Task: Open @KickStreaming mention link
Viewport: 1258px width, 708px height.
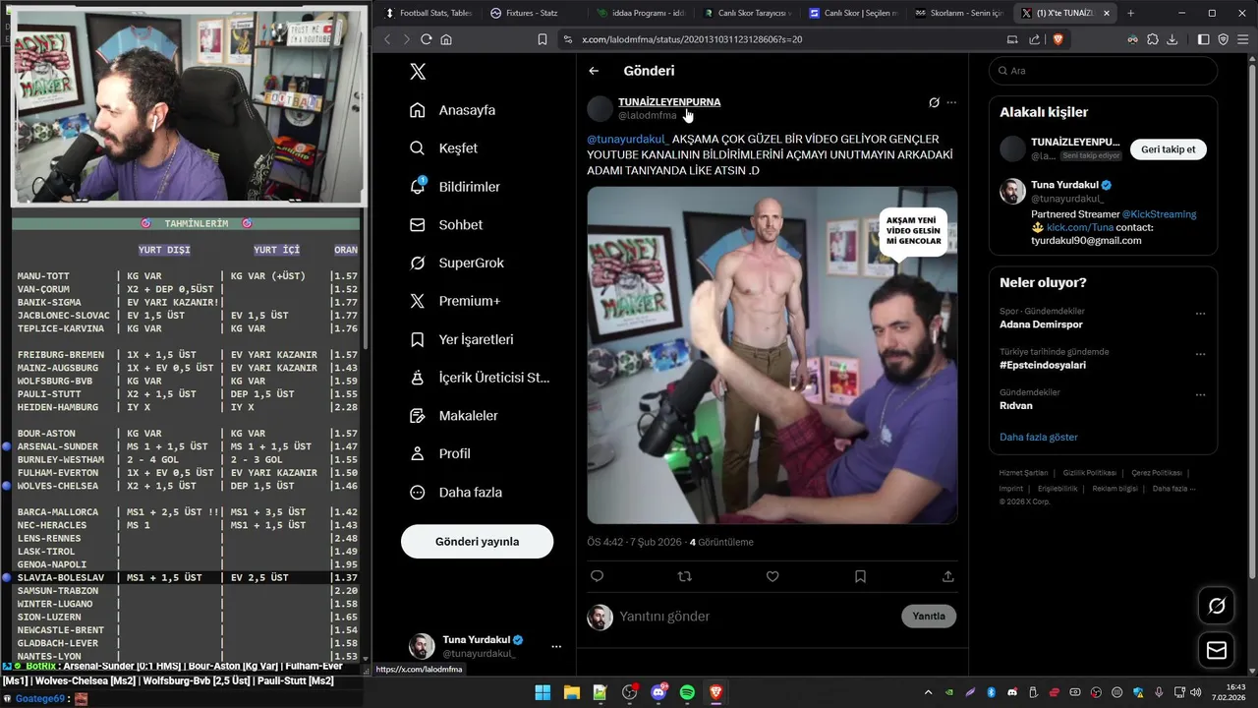Action: pyautogui.click(x=1160, y=213)
